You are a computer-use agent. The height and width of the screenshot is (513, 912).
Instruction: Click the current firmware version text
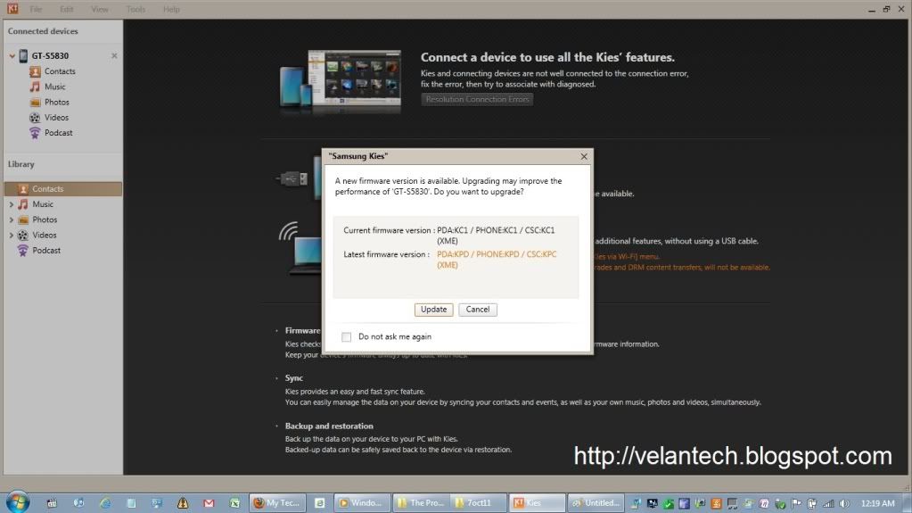[496, 236]
